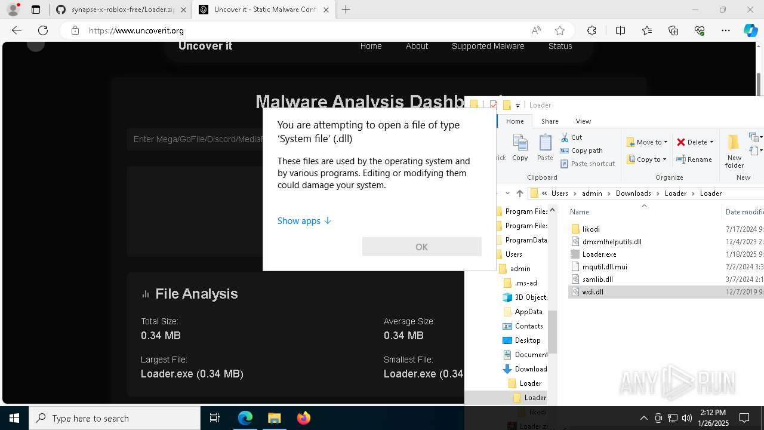Open Share ribbon tab in Explorer

coord(550,121)
